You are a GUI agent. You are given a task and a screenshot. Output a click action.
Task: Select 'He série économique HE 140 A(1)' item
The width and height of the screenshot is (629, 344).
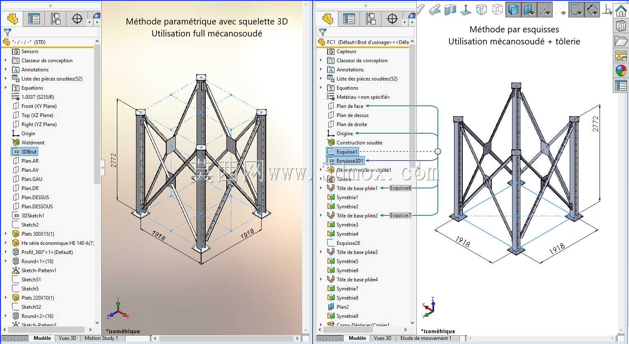point(53,243)
